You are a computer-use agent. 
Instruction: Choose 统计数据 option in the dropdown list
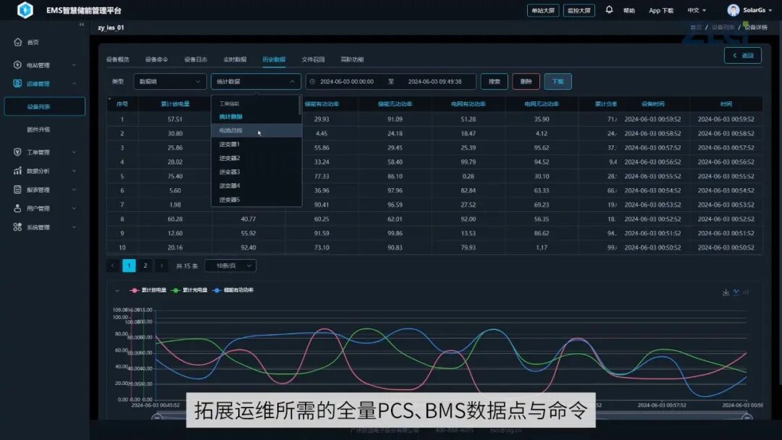(x=256, y=117)
